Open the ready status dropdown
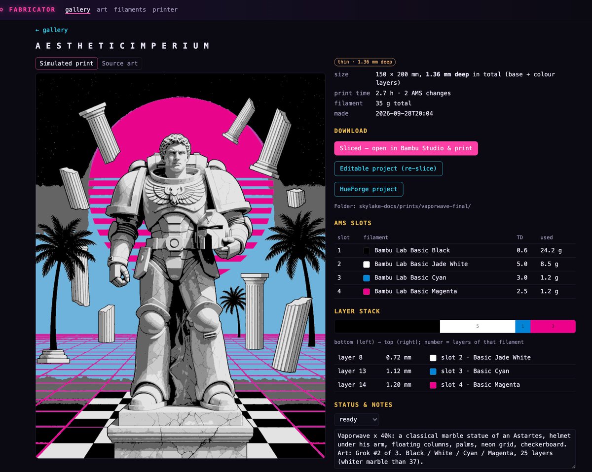The width and height of the screenshot is (592, 472). tap(357, 419)
